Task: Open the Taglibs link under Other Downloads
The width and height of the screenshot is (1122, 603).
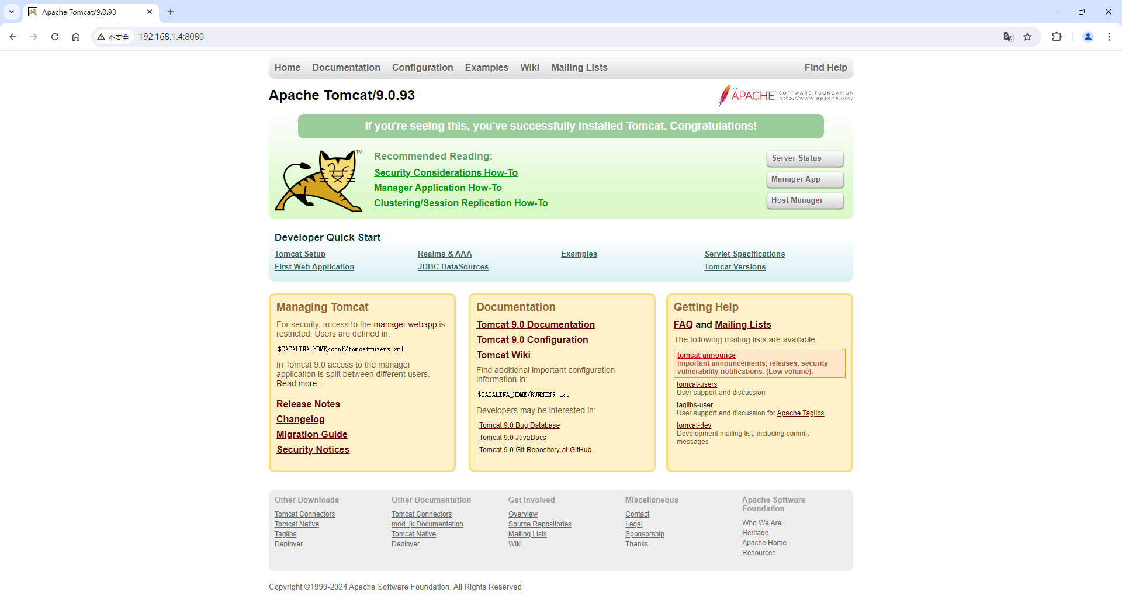Action: (285, 535)
